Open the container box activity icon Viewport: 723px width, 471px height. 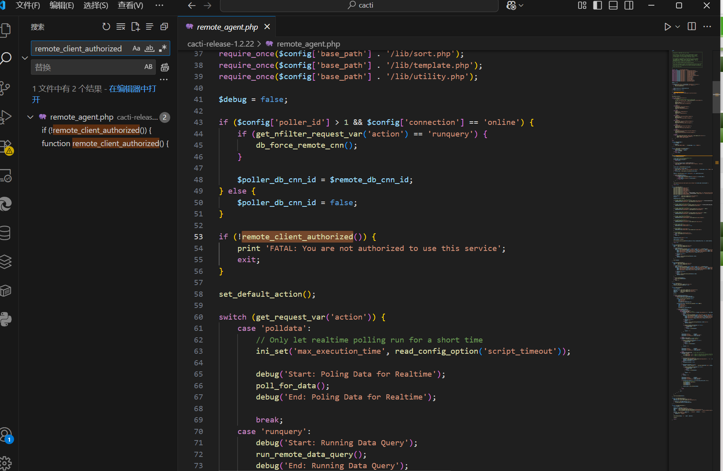point(6,291)
